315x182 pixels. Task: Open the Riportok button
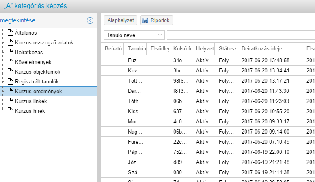157,20
